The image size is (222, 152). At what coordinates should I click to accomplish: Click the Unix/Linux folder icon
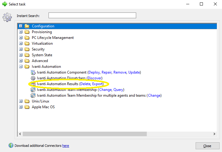click(27, 101)
